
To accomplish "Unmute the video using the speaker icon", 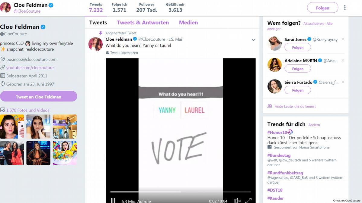I will tap(237, 201).
